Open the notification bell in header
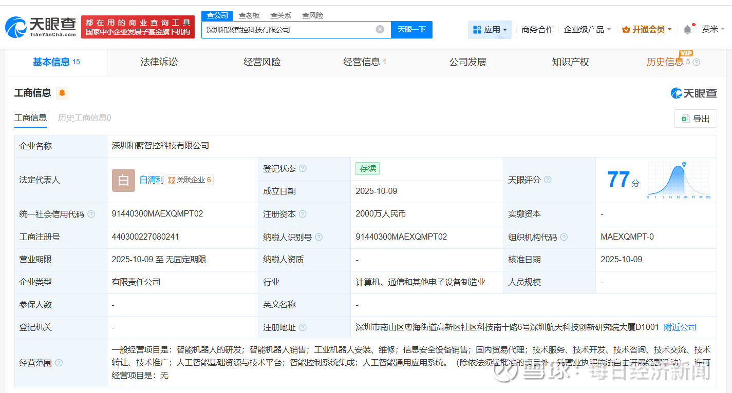The height and width of the screenshot is (393, 732). click(x=687, y=30)
